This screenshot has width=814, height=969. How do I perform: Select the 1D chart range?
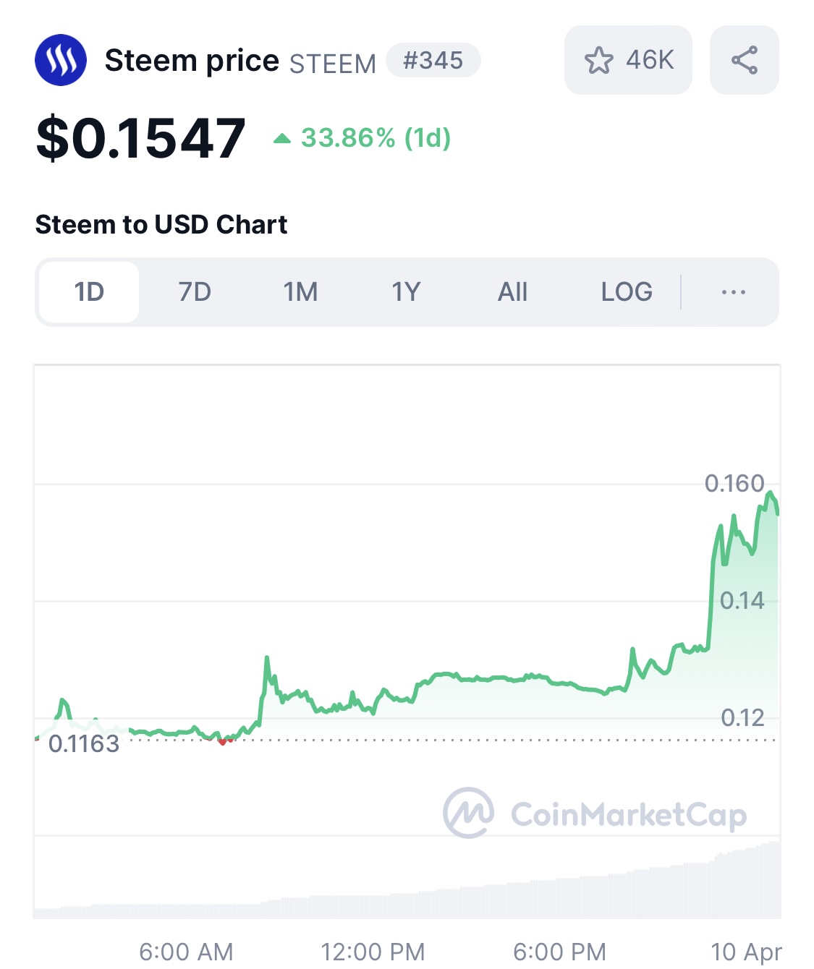(x=89, y=292)
